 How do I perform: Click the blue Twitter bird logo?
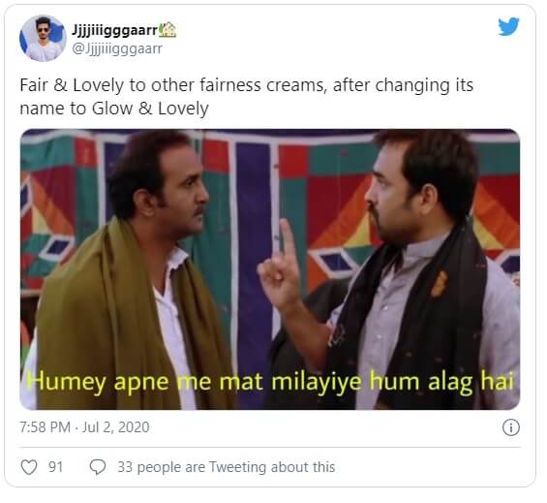[x=508, y=26]
